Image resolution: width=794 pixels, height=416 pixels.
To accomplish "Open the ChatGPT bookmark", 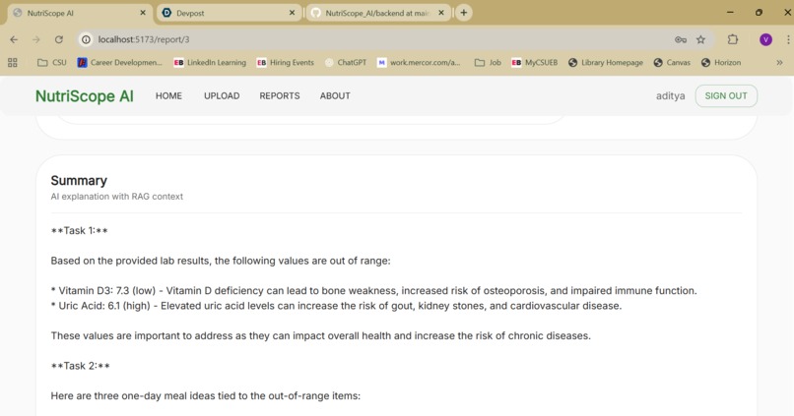I will [x=346, y=63].
